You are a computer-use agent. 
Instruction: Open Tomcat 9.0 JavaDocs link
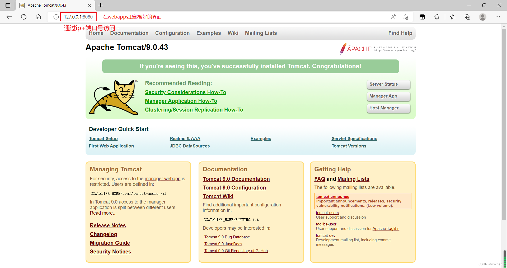pos(223,244)
